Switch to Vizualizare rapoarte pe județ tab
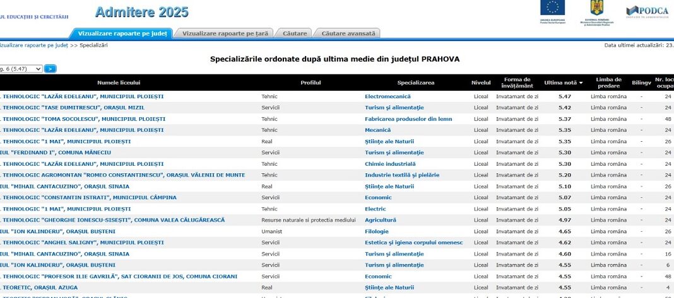674x298 pixels. [x=122, y=33]
